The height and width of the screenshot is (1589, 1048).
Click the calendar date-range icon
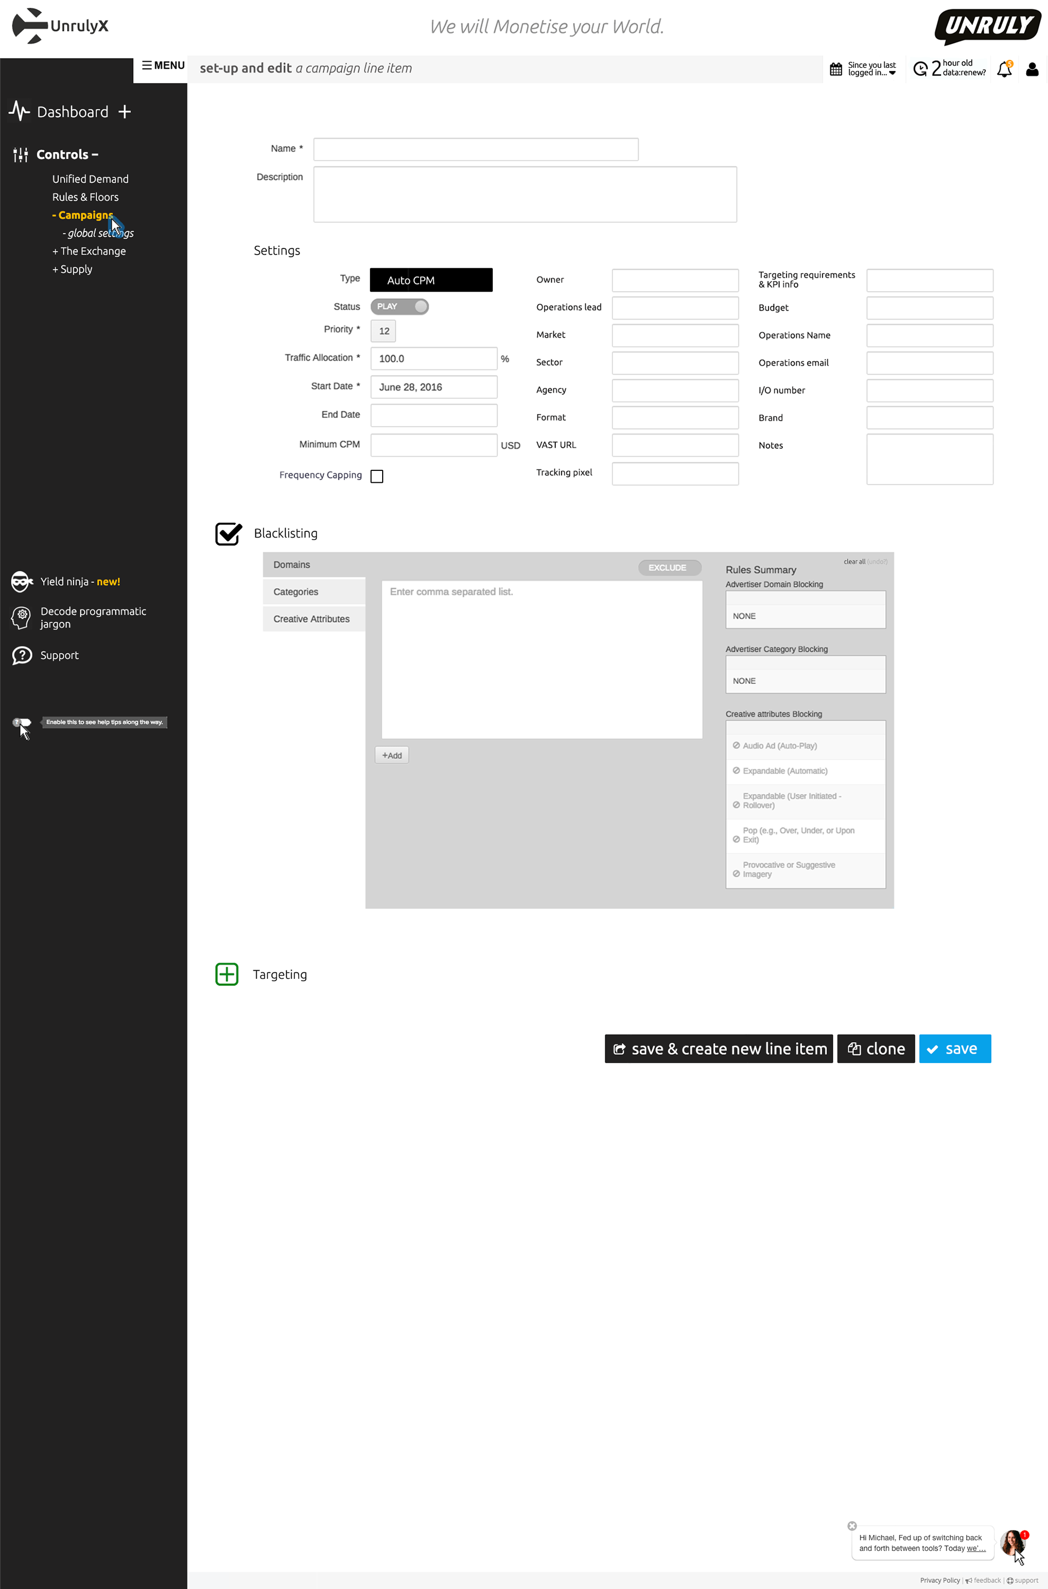click(836, 69)
